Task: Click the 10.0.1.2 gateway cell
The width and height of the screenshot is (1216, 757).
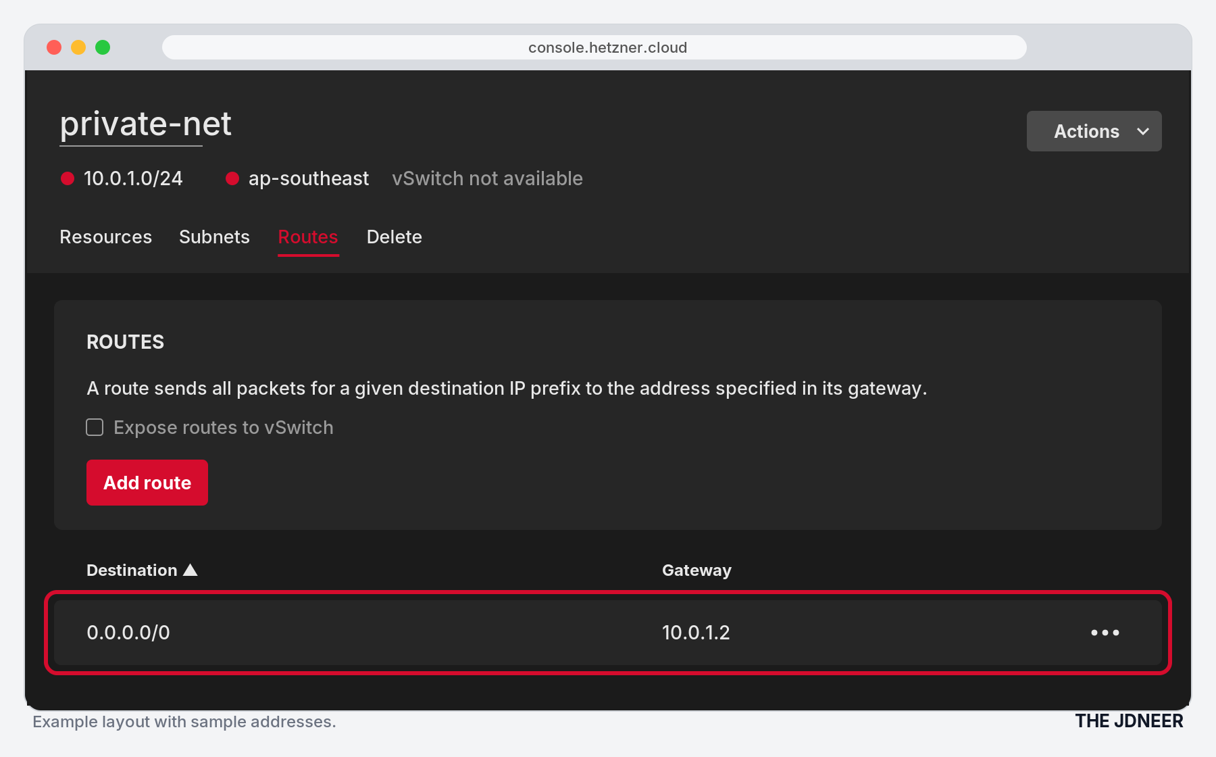Action: pyautogui.click(x=696, y=633)
